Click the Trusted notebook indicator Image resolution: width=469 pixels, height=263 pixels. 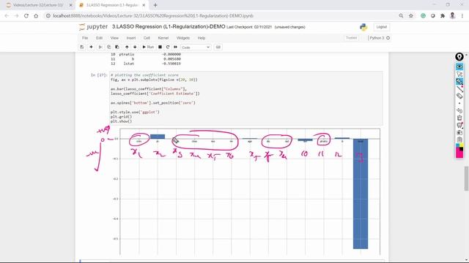(352, 38)
